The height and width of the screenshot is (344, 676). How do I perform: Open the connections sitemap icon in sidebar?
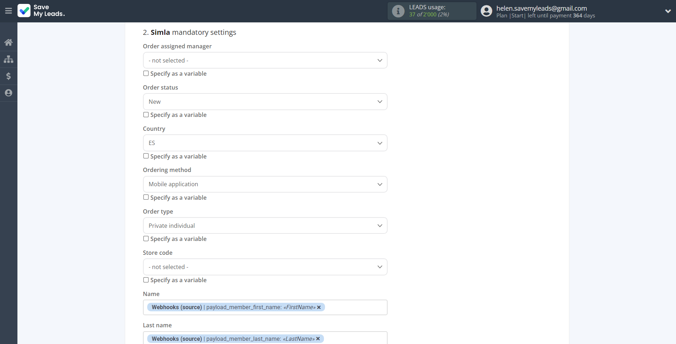pos(9,59)
